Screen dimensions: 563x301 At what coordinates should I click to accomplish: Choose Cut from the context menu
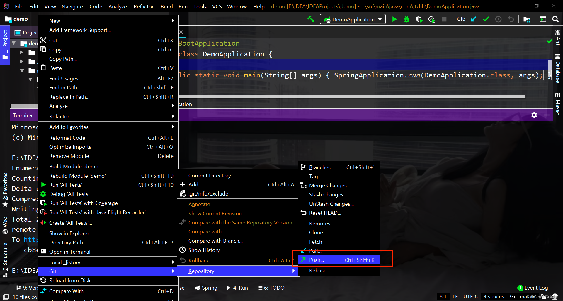[x=108, y=41]
